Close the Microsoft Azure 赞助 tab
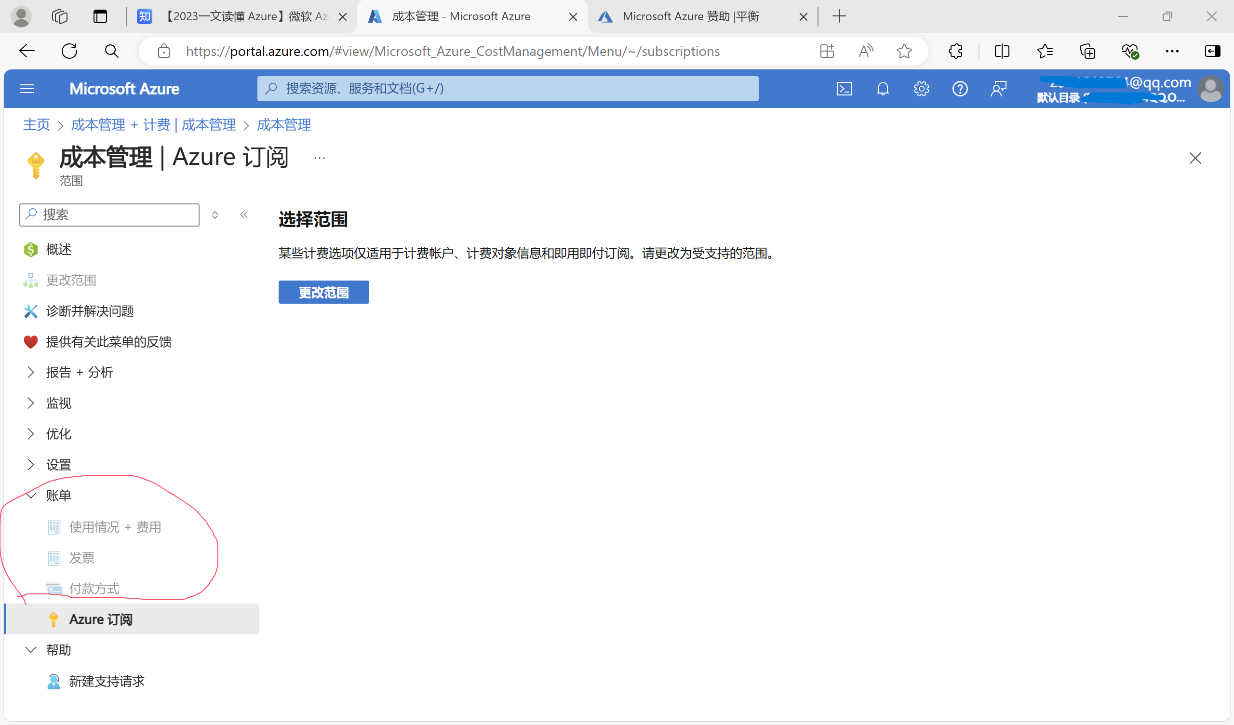 [x=804, y=17]
